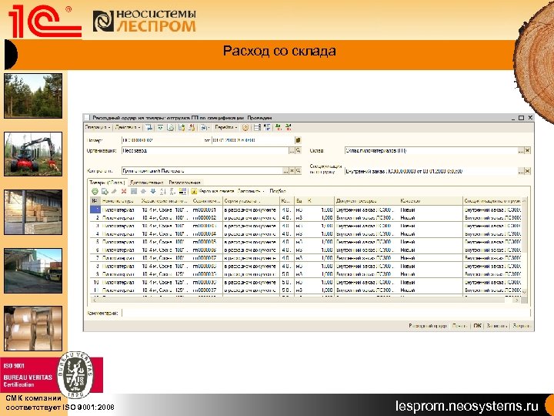Clear the Склад field with X button
The image size is (554, 416).
[527, 151]
